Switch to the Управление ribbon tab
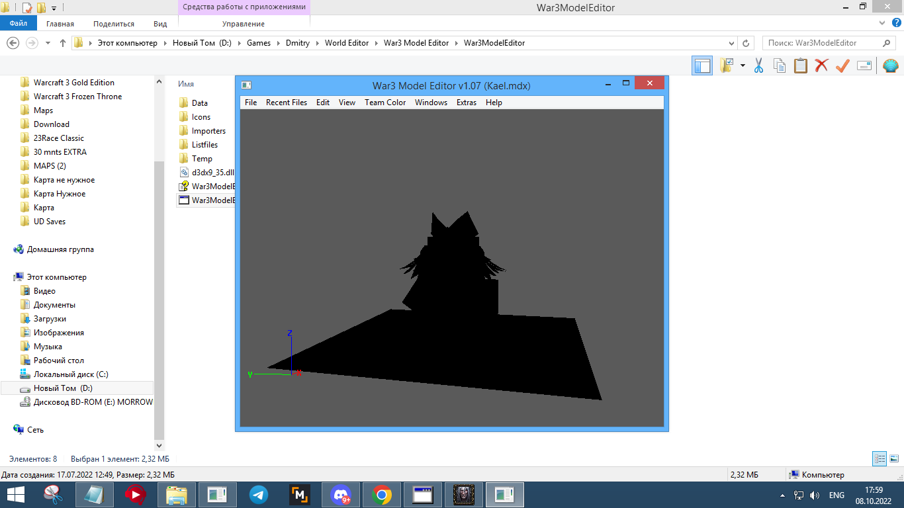 [244, 24]
